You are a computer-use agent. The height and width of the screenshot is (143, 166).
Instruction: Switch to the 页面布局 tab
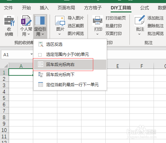tap(66, 8)
